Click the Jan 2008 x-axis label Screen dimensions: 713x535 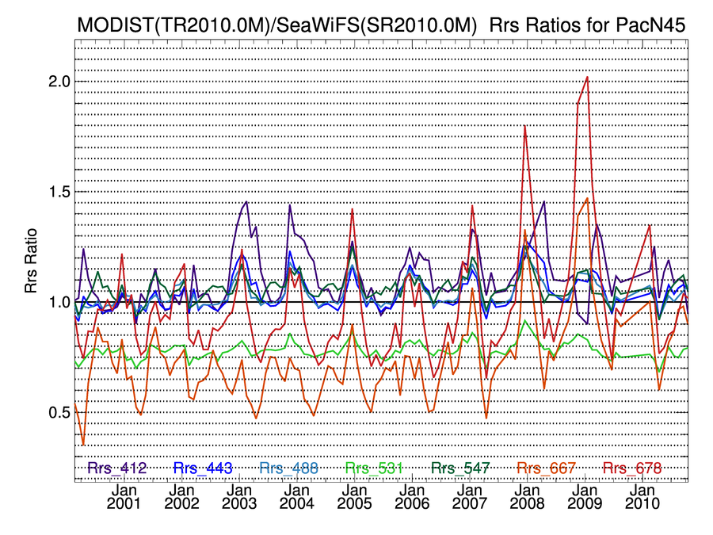tap(527, 497)
